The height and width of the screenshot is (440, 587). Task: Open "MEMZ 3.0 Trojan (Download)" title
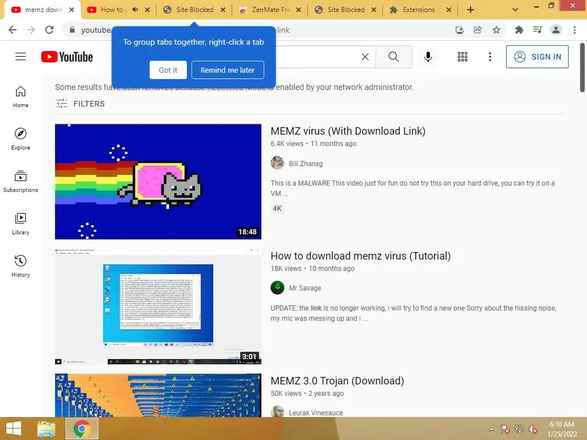337,381
